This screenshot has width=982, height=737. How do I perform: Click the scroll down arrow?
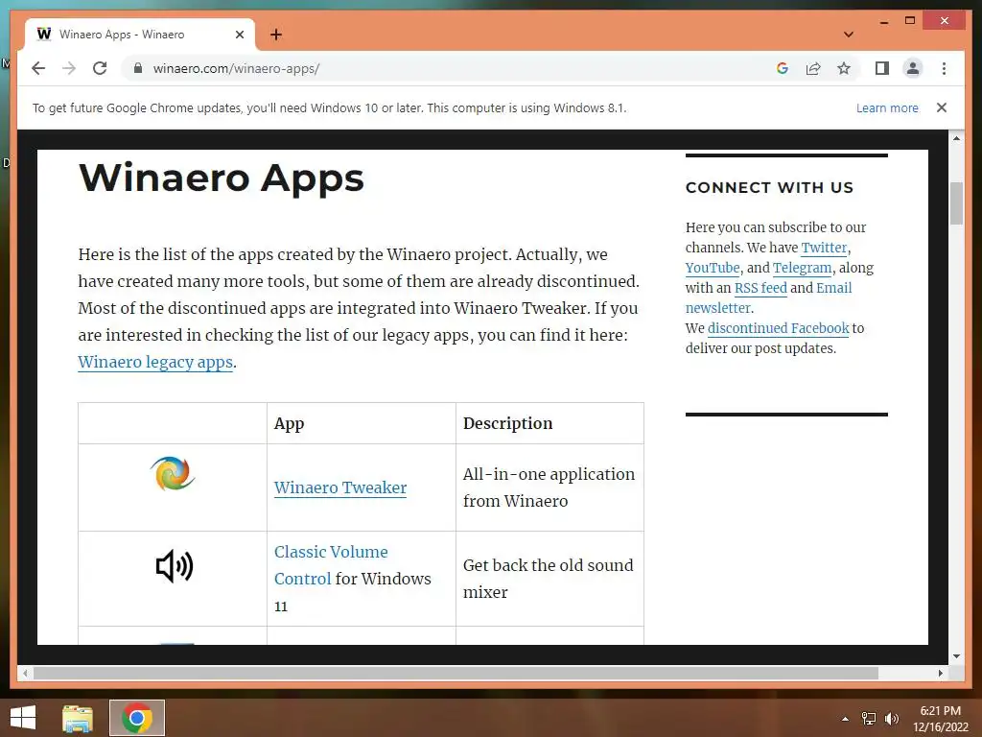pos(956,656)
